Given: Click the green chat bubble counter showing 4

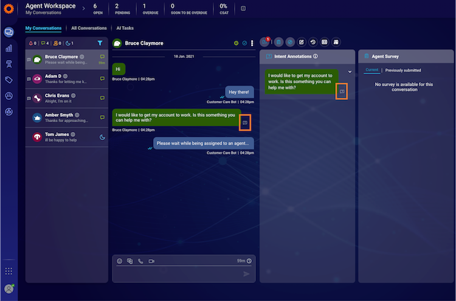Looking at the screenshot, I should pyautogui.click(x=45, y=43).
